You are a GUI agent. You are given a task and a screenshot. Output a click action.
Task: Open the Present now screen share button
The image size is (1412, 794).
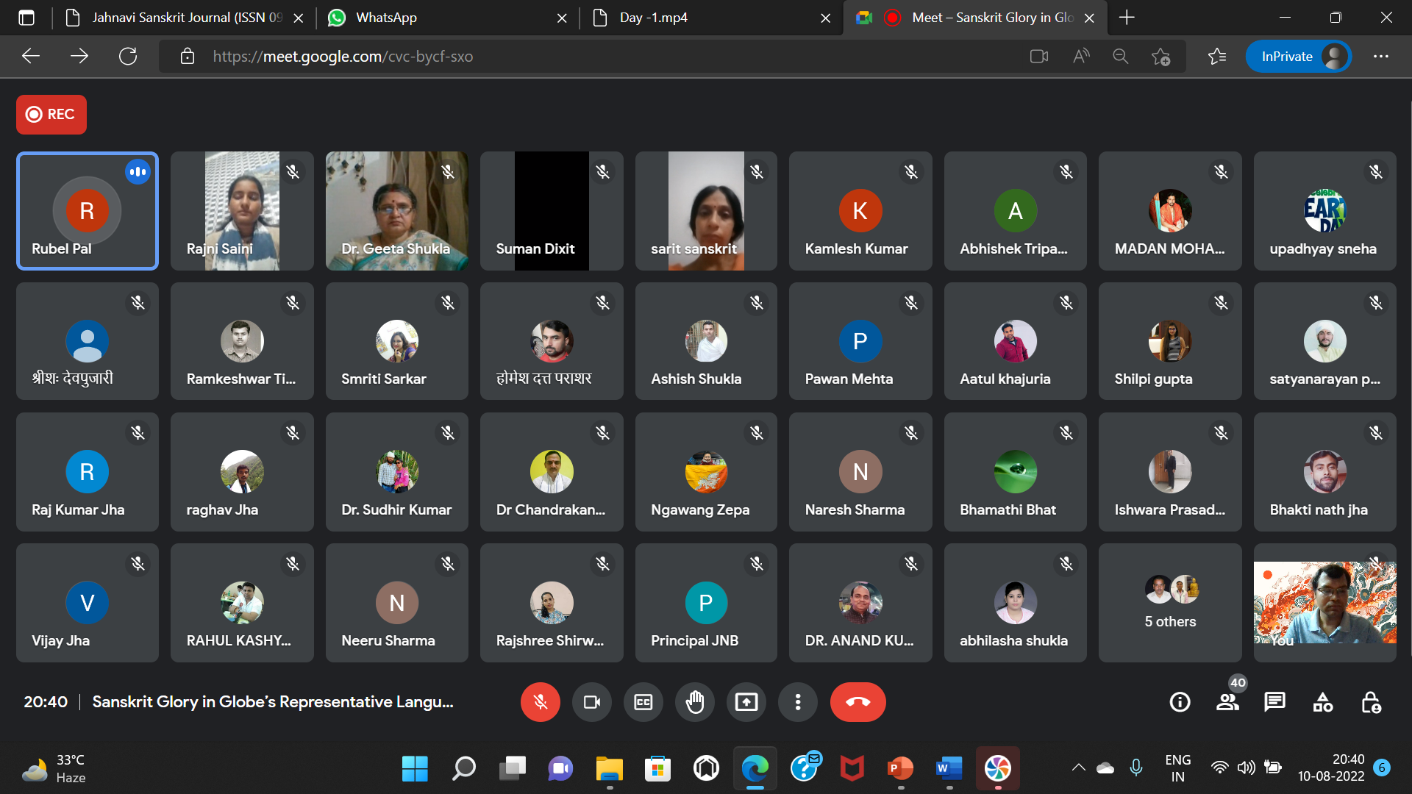746,702
